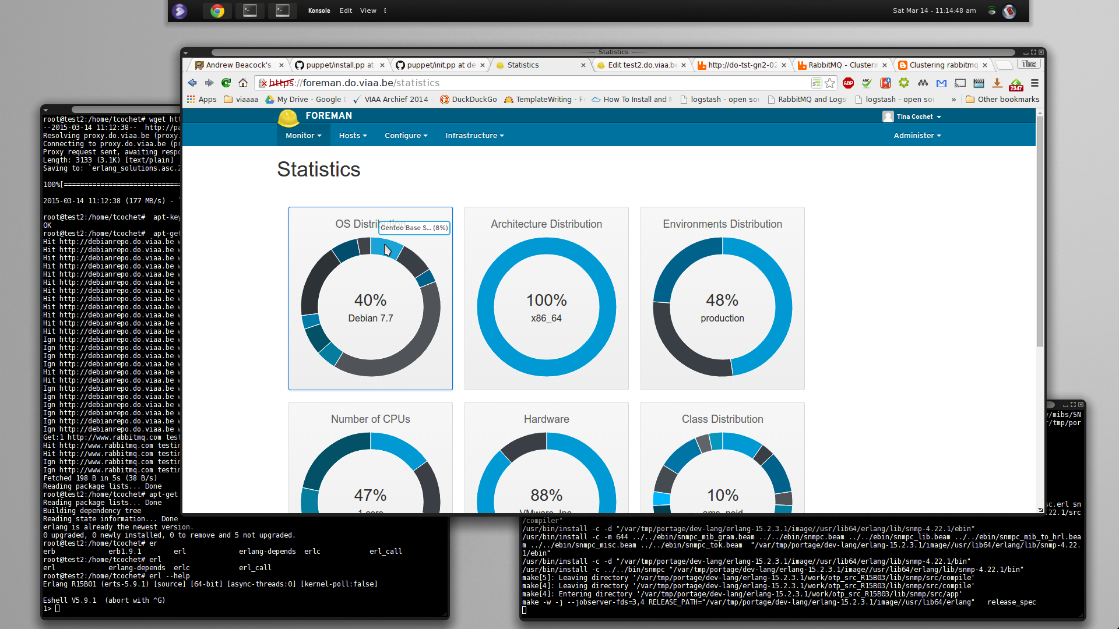Open How To Install bookmark
Screen dimensions: 1119x629
point(632,100)
